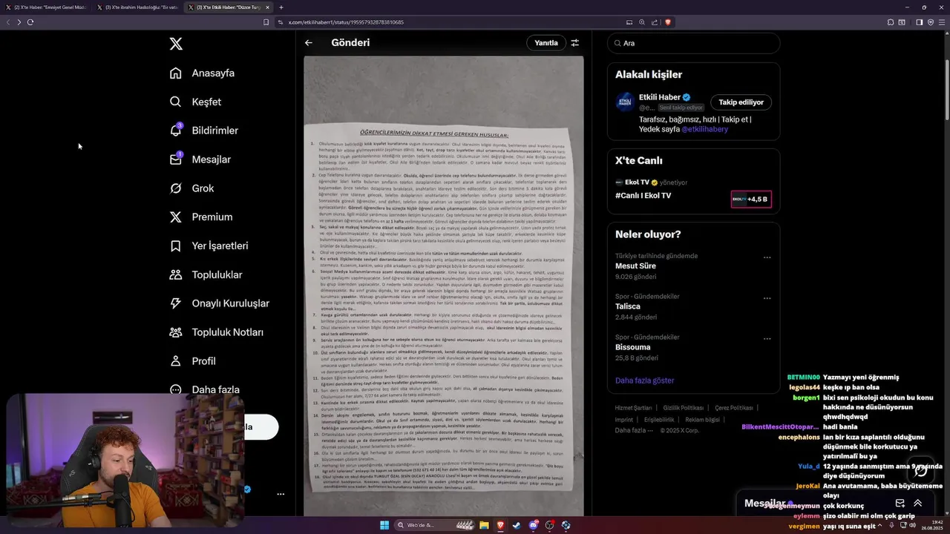Open the Windows Start menu
Screen dimensions: 950x534
(x=384, y=525)
